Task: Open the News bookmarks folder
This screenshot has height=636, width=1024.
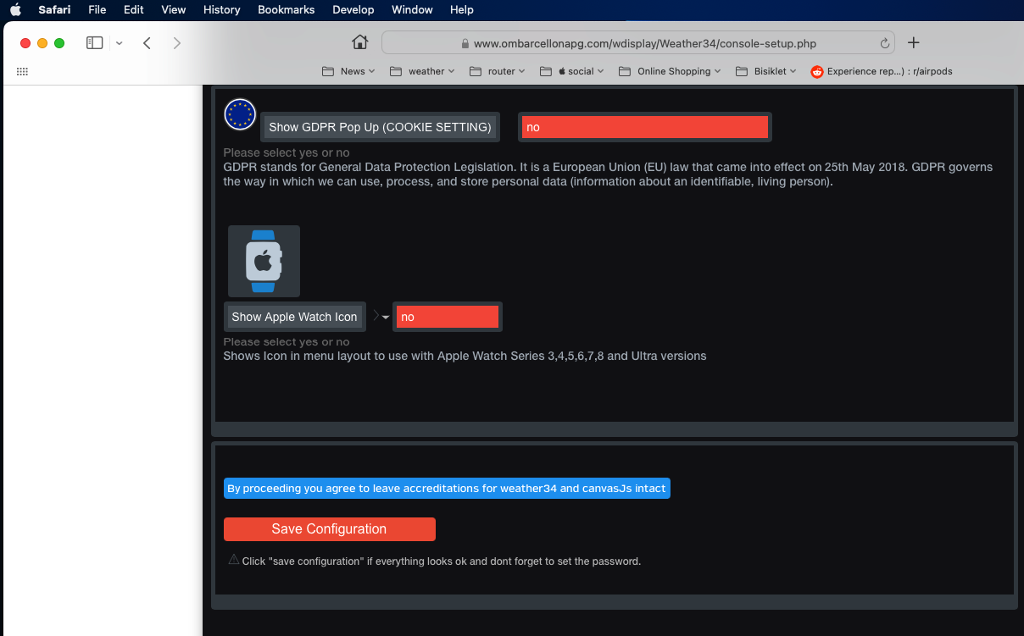Action: coord(348,71)
